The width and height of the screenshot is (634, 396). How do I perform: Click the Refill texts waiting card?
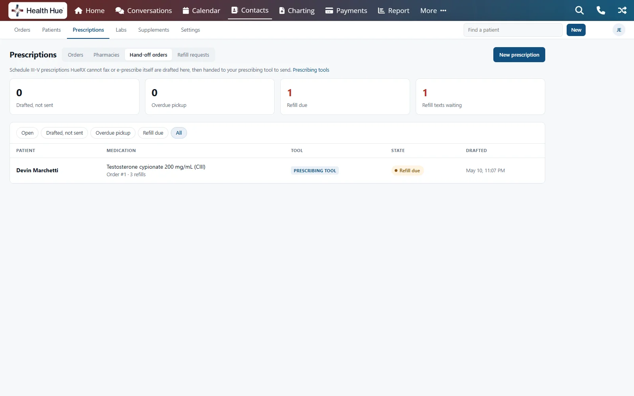(x=480, y=97)
